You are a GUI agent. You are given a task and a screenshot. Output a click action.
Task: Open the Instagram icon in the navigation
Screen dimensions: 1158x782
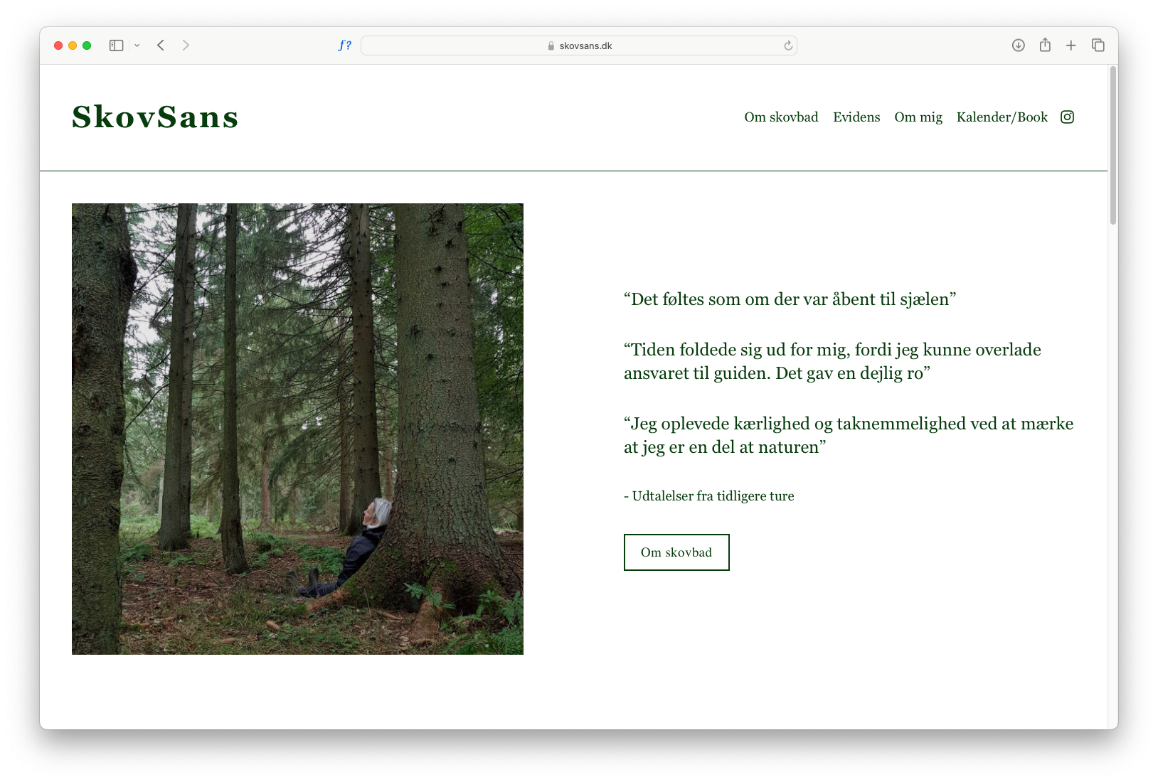pos(1067,117)
